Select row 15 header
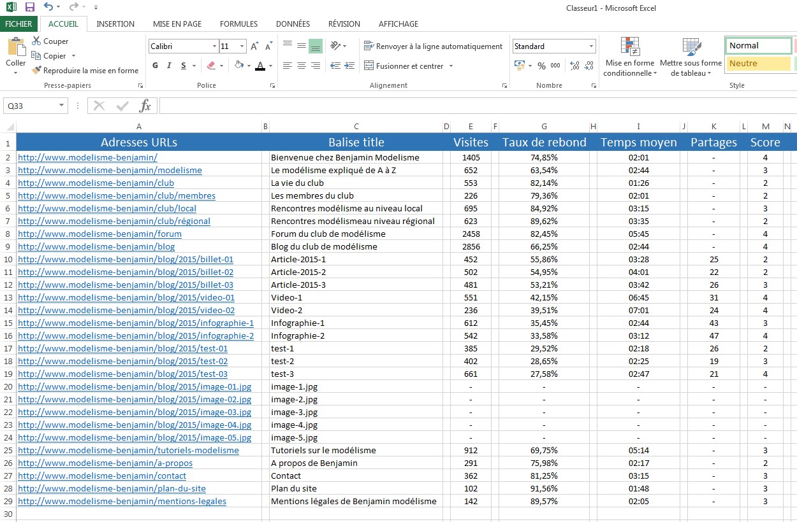The image size is (797, 522). click(8, 323)
